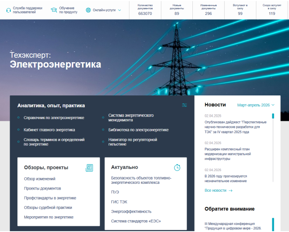This screenshot has width=289, height=232.
Task: Open Библиотека по электроэнергетике
Action: coord(138,130)
